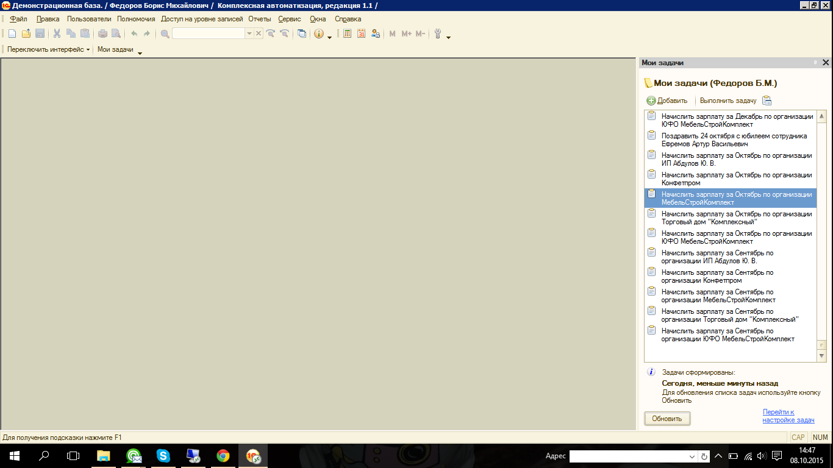Expand the taskbar Адрес address dropdown
The image size is (833, 468).
tap(692, 456)
